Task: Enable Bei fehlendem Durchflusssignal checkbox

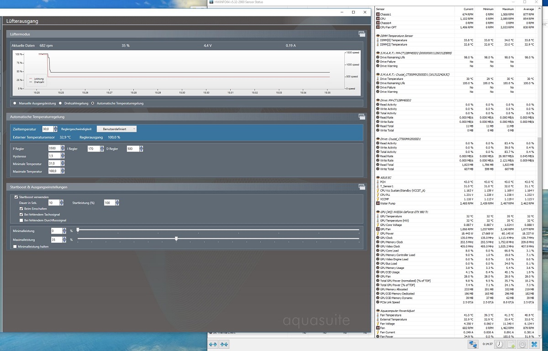Action: (x=21, y=220)
